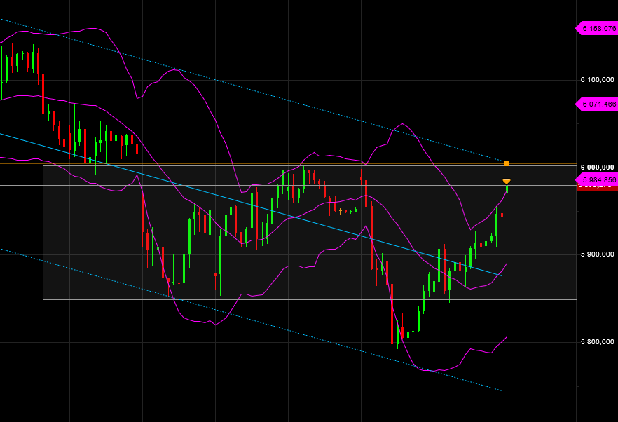Click the magenta 6 158,076 price tag
The width and height of the screenshot is (618, 422).
[x=596, y=29]
